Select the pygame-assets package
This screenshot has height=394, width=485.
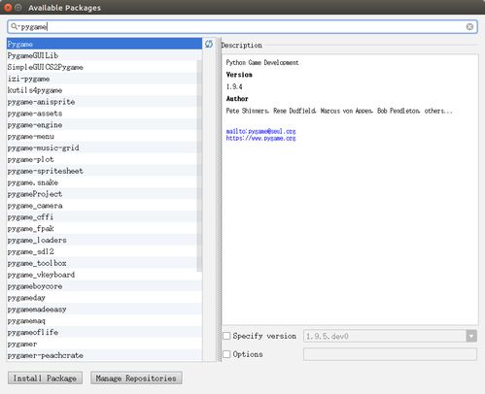104,114
